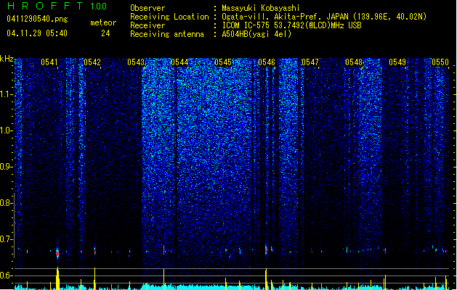The image size is (457, 290).
Task: Click the tallest yellow power spike near 0541
Action: click(x=57, y=278)
